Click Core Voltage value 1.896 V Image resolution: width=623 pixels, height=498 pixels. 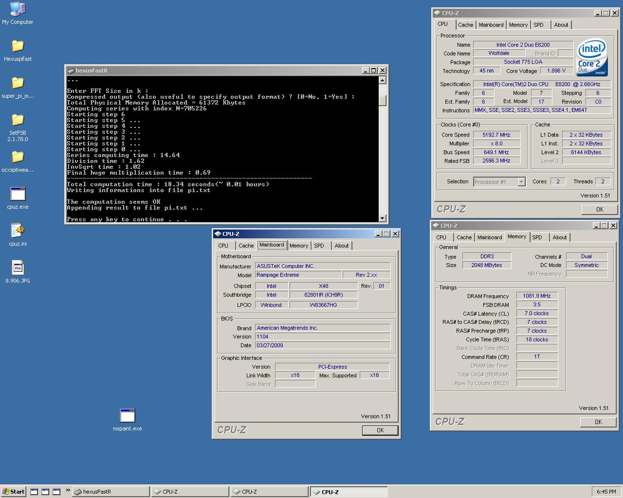click(x=556, y=71)
